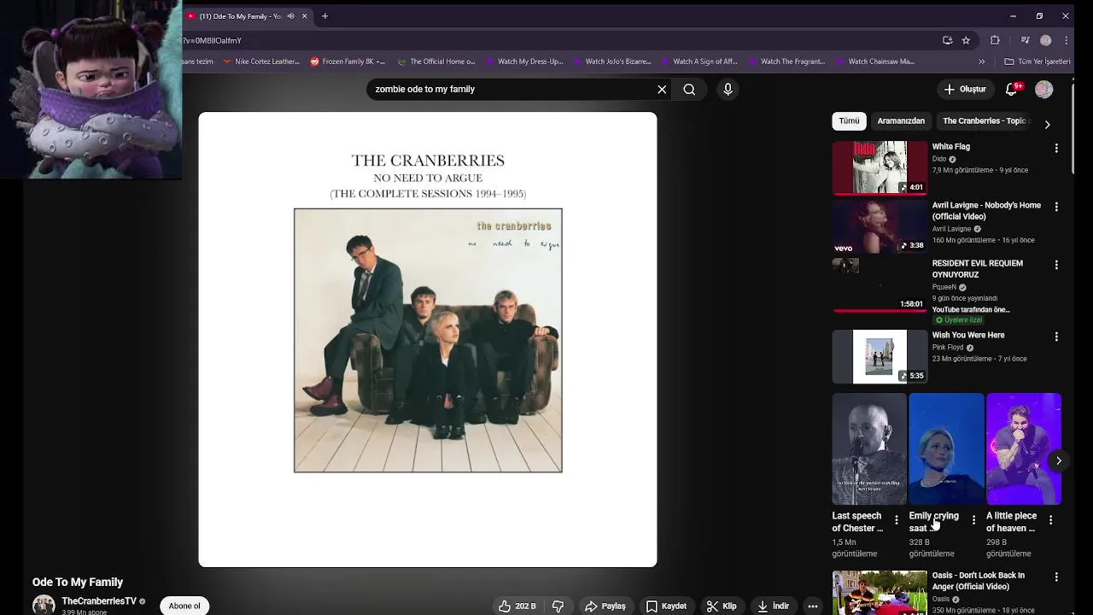
Task: Open Tüm Yer İşaretleri bookmarks folder
Action: click(1037, 61)
